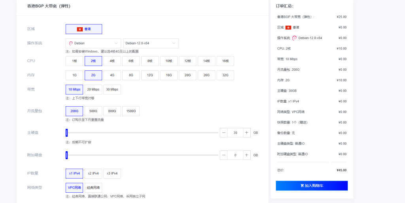This screenshot has width=405, height=203.
Task: Select the 4核 CPU option
Action: coord(112,61)
